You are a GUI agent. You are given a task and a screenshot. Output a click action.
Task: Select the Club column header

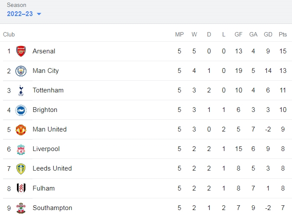[x=9, y=34]
